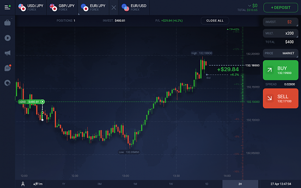The image size is (301, 188).
Task: Select the 1M time range
Action: 135,184
